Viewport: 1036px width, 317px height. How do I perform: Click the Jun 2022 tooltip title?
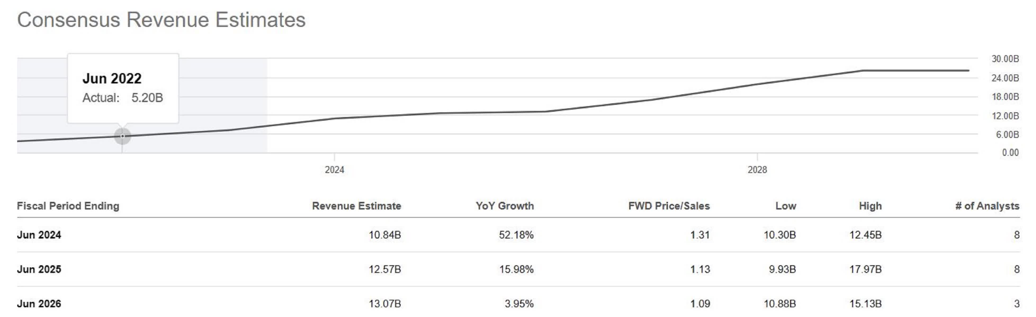coord(112,78)
